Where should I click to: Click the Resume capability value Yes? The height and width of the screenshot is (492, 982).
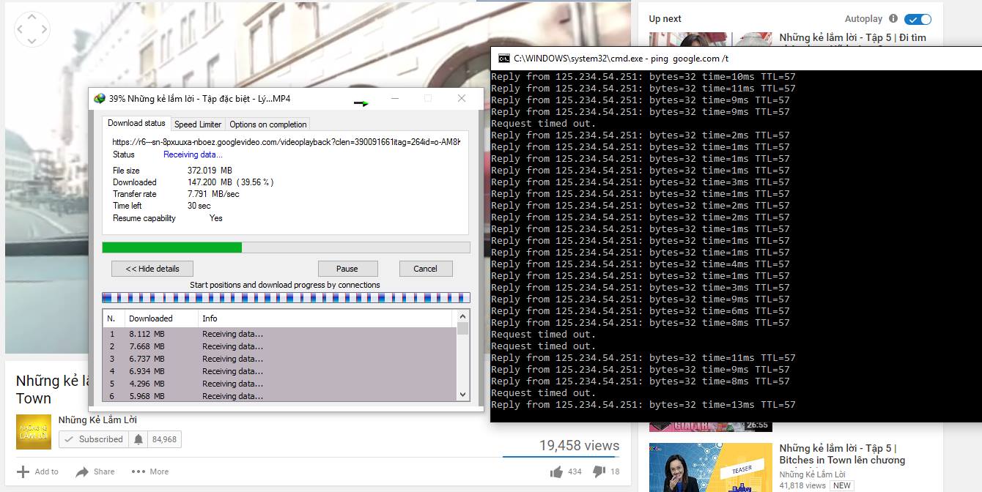pyautogui.click(x=216, y=218)
